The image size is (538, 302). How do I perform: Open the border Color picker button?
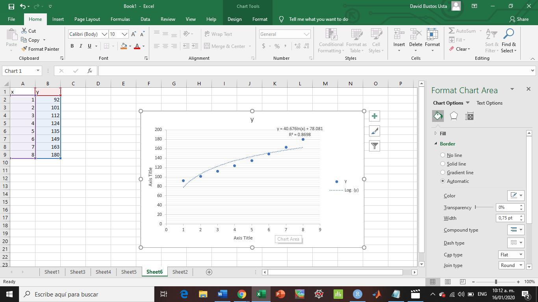click(x=516, y=195)
